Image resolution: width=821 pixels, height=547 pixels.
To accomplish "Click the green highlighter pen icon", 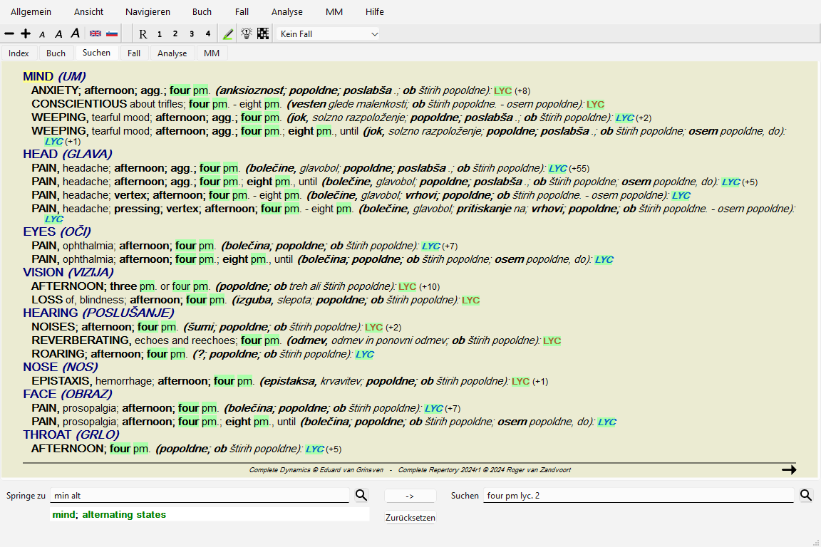I will 228,33.
